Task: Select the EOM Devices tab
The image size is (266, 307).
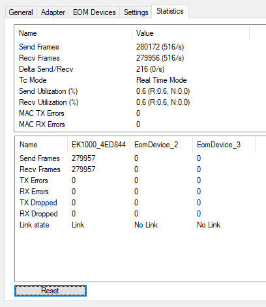Action: 95,12
